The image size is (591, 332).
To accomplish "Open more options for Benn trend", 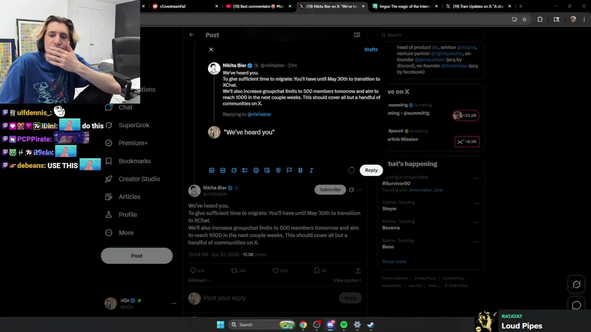I will [476, 242].
